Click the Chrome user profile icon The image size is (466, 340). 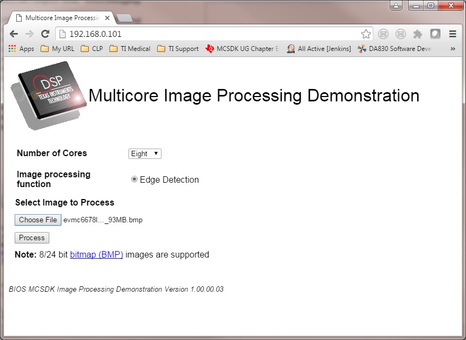[397, 6]
